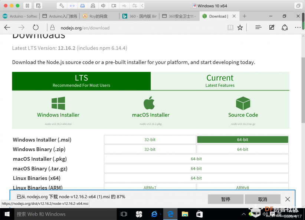
Task: Open Reading view book icon
Action: tap(230, 27)
